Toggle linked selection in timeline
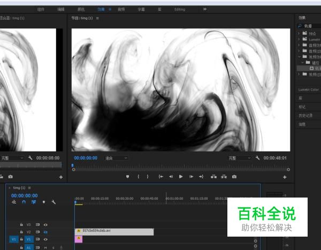 [34, 202]
